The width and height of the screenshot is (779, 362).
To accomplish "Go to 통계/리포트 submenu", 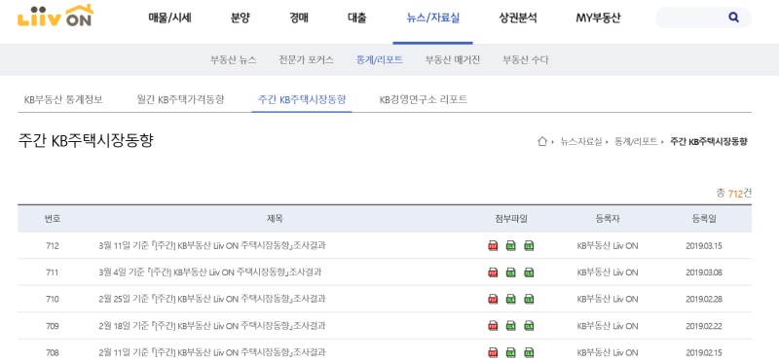I will click(380, 60).
